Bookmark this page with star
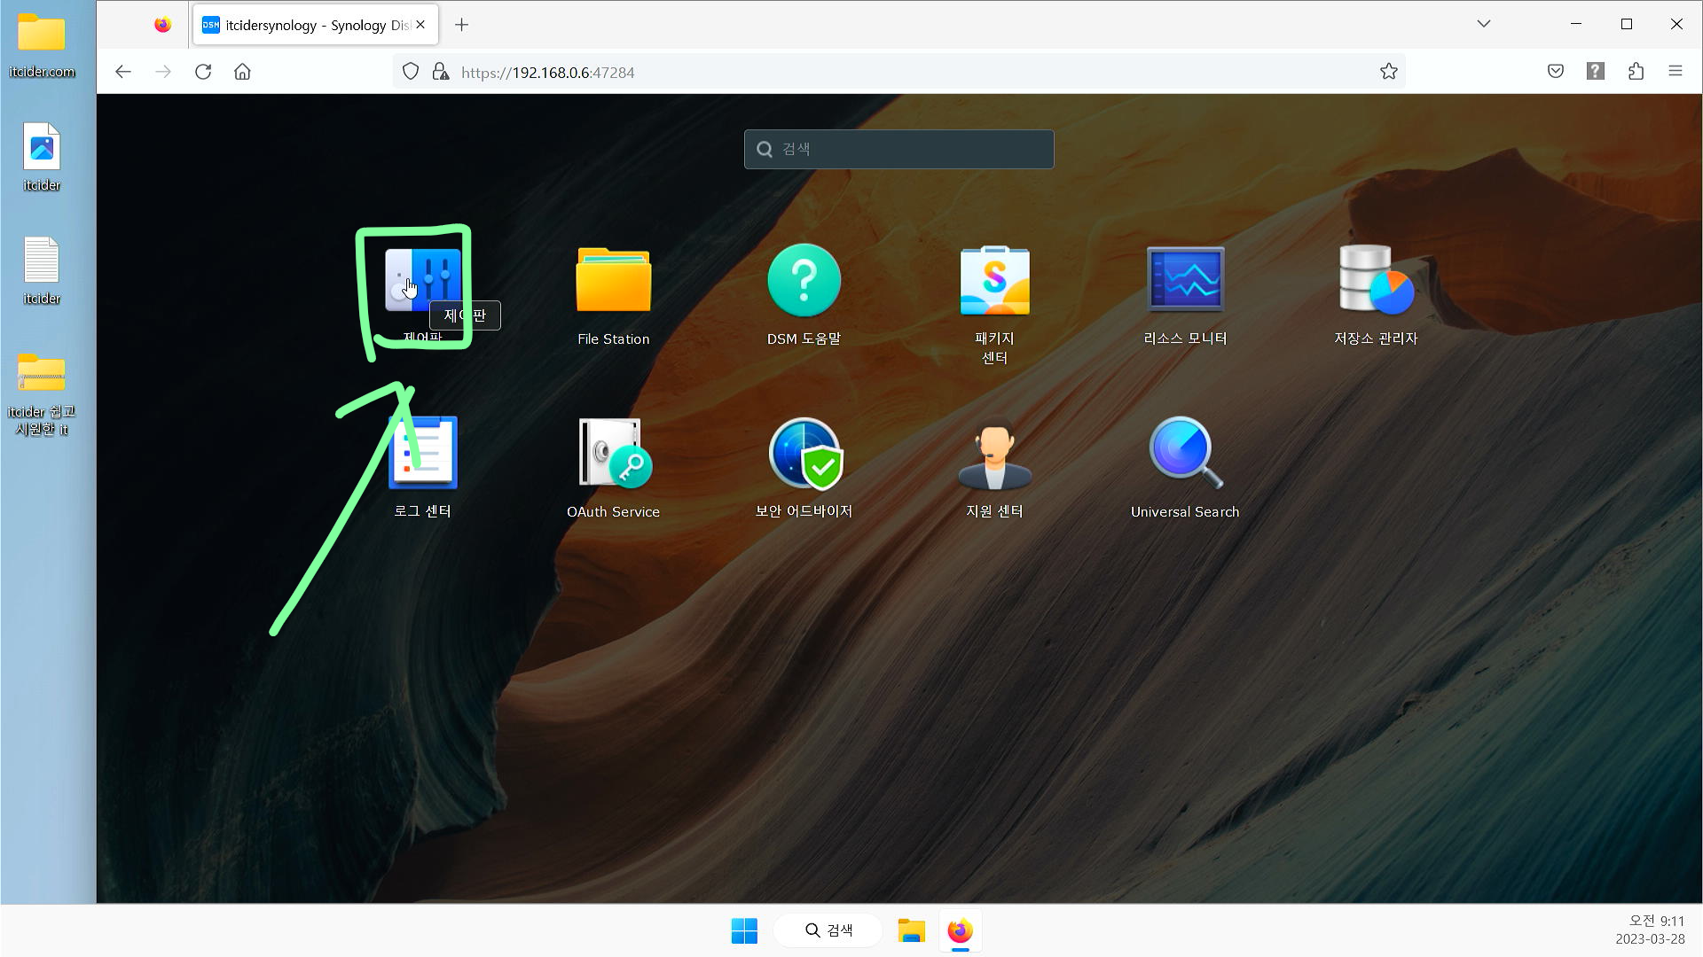 (x=1388, y=72)
